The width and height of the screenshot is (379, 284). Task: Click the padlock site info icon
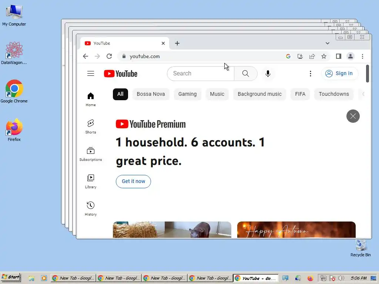pos(124,56)
